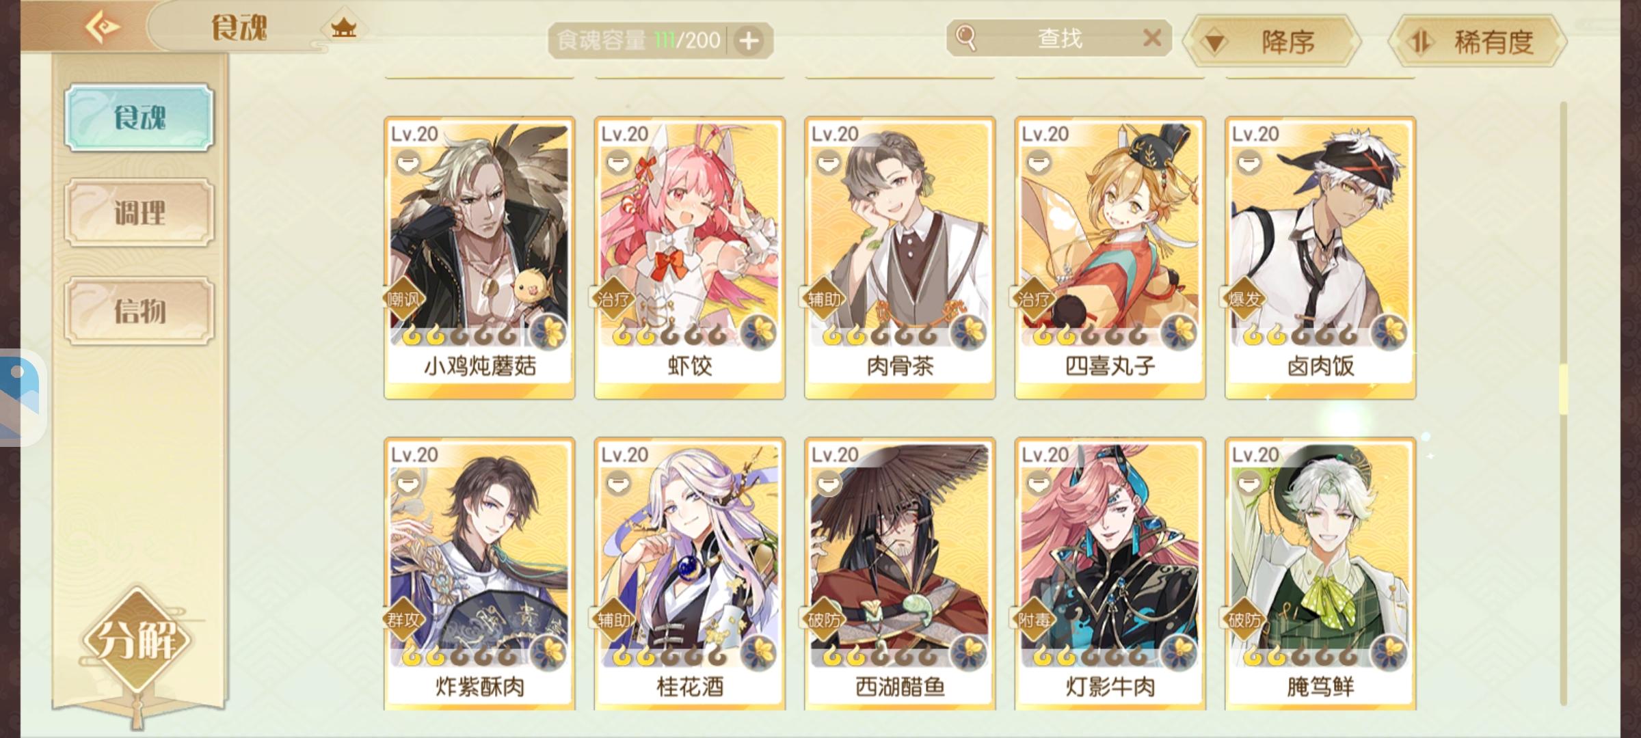Clear search with the X icon
Screen dimensions: 1641x738
coord(1151,38)
